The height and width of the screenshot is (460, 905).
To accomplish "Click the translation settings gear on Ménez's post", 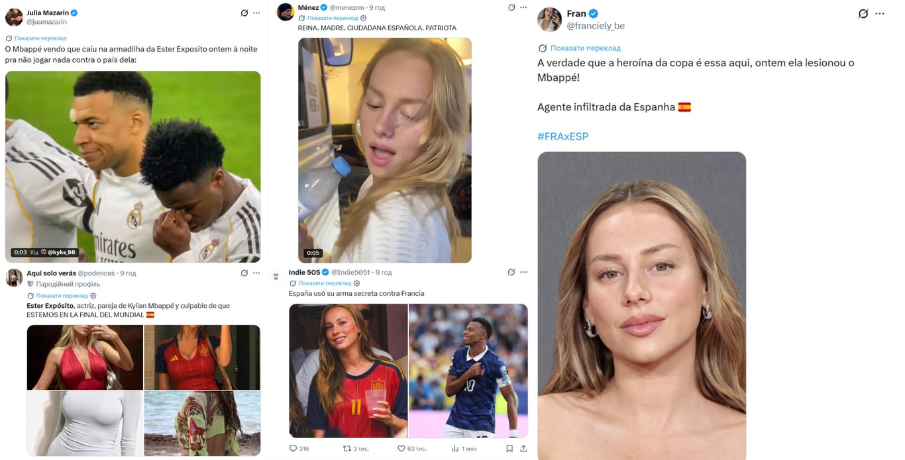I will pos(363,18).
